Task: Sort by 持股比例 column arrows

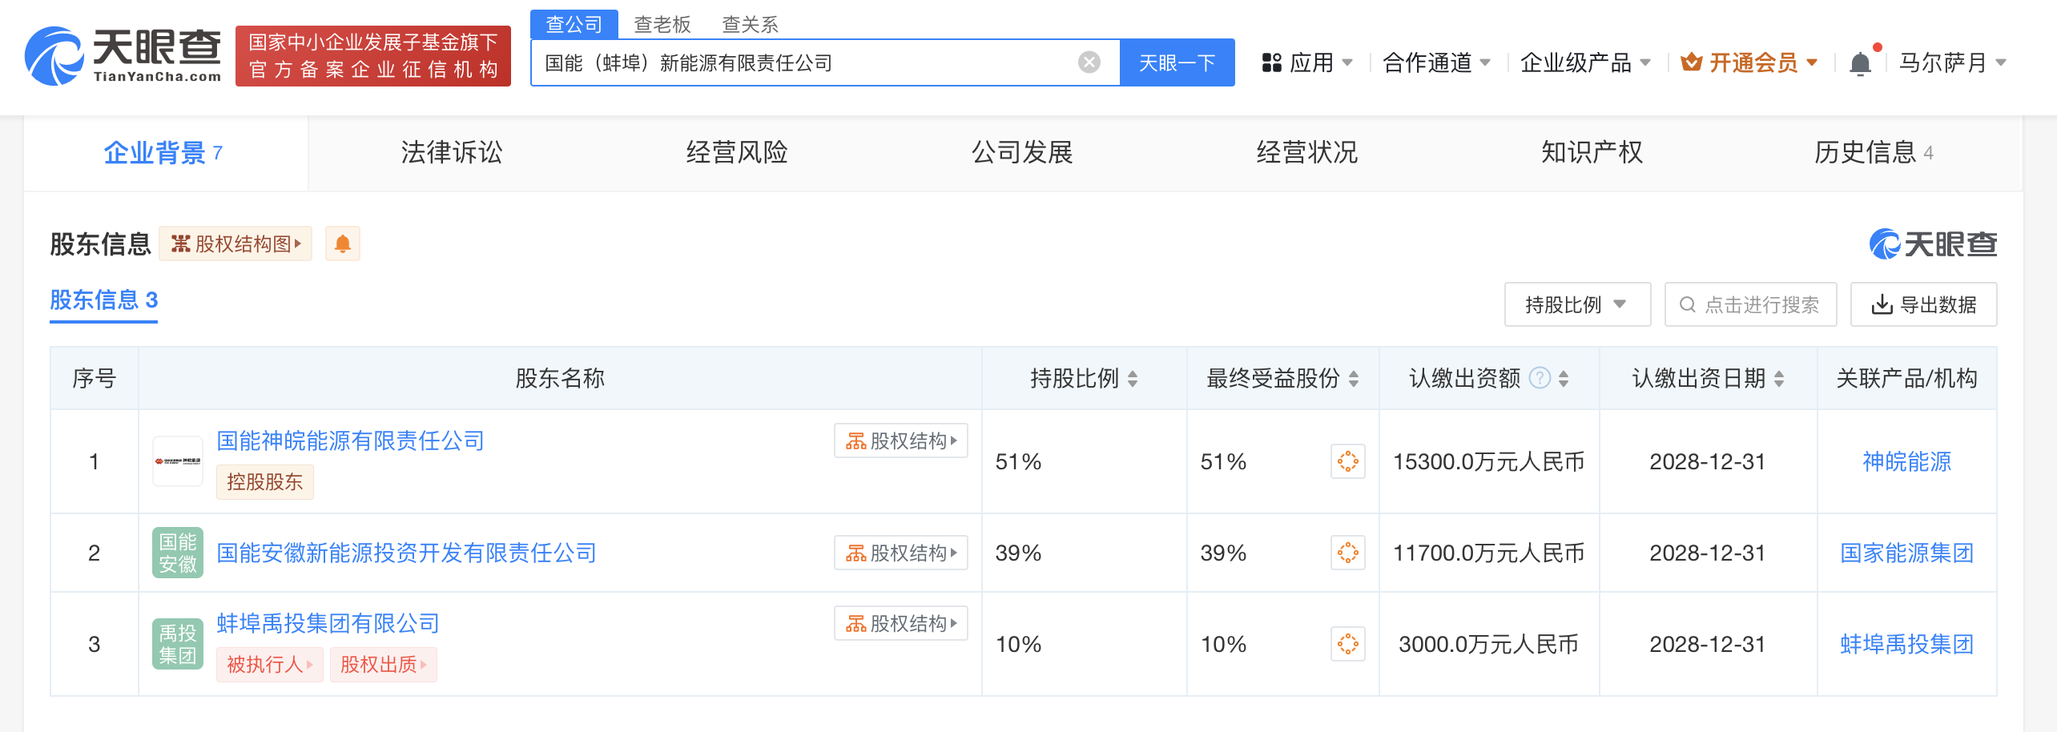Action: tap(1133, 379)
